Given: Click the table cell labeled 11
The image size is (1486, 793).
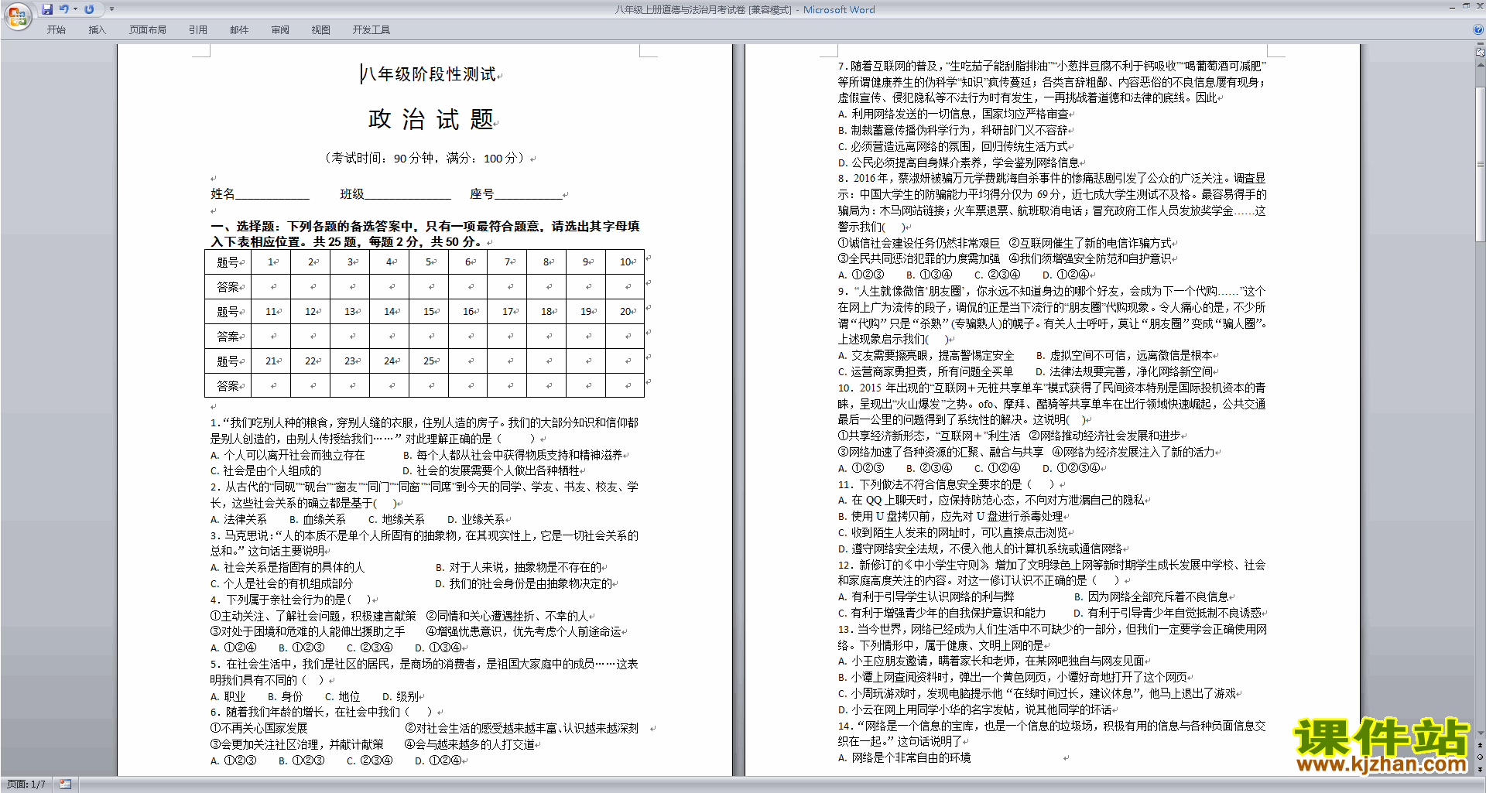Looking at the screenshot, I should [272, 312].
